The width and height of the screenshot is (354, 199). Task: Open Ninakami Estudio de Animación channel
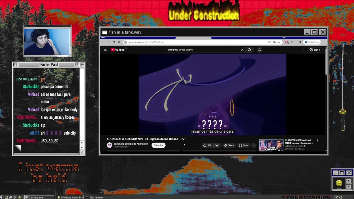tap(131, 144)
